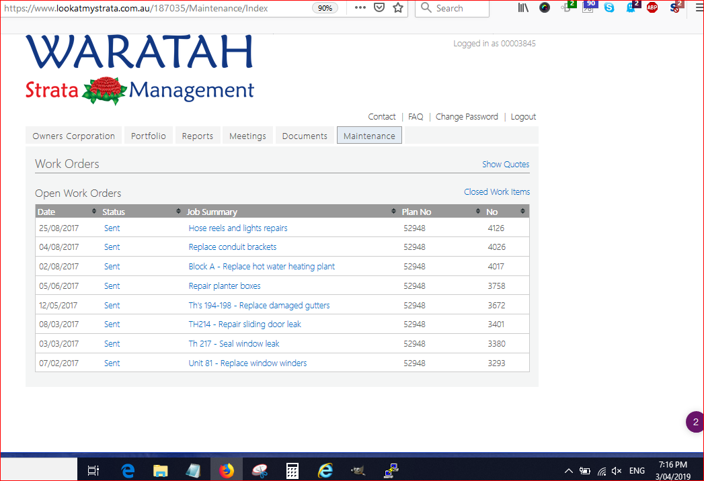Open the Owners Corporation tab

click(x=74, y=136)
